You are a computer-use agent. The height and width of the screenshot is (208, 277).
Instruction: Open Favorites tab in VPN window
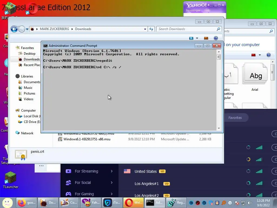click(235, 118)
